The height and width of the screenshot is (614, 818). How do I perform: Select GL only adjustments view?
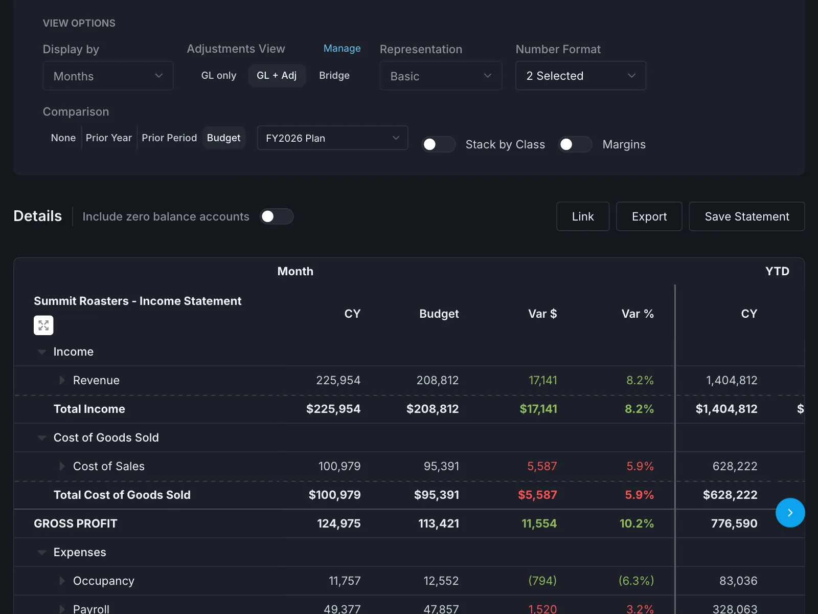(219, 76)
